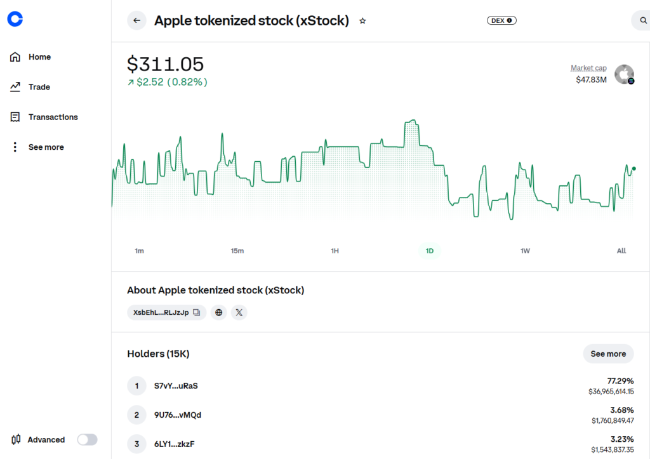Click the Advanced candlestick icon
Viewport: 650px width, 459px height.
point(16,439)
